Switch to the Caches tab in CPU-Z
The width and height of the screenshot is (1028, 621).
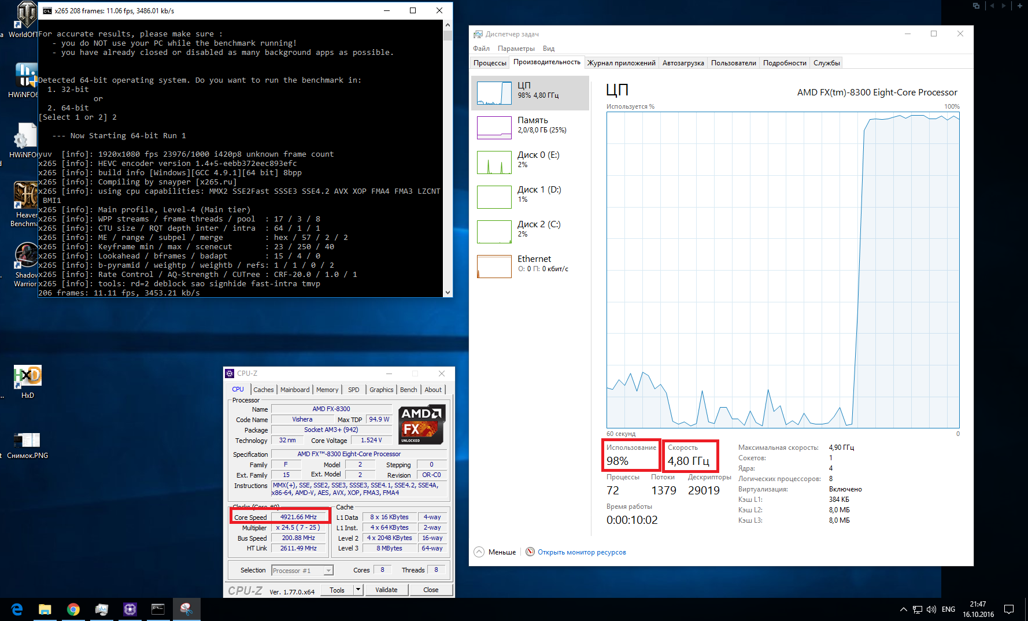pyautogui.click(x=263, y=390)
